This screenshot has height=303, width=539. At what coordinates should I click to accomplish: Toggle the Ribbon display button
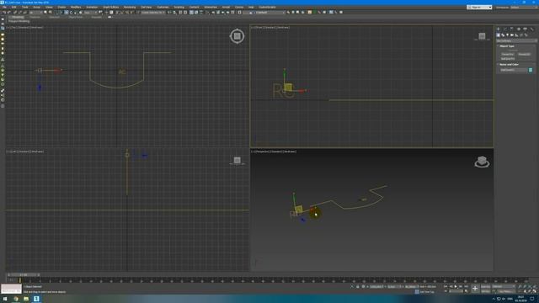[191, 12]
